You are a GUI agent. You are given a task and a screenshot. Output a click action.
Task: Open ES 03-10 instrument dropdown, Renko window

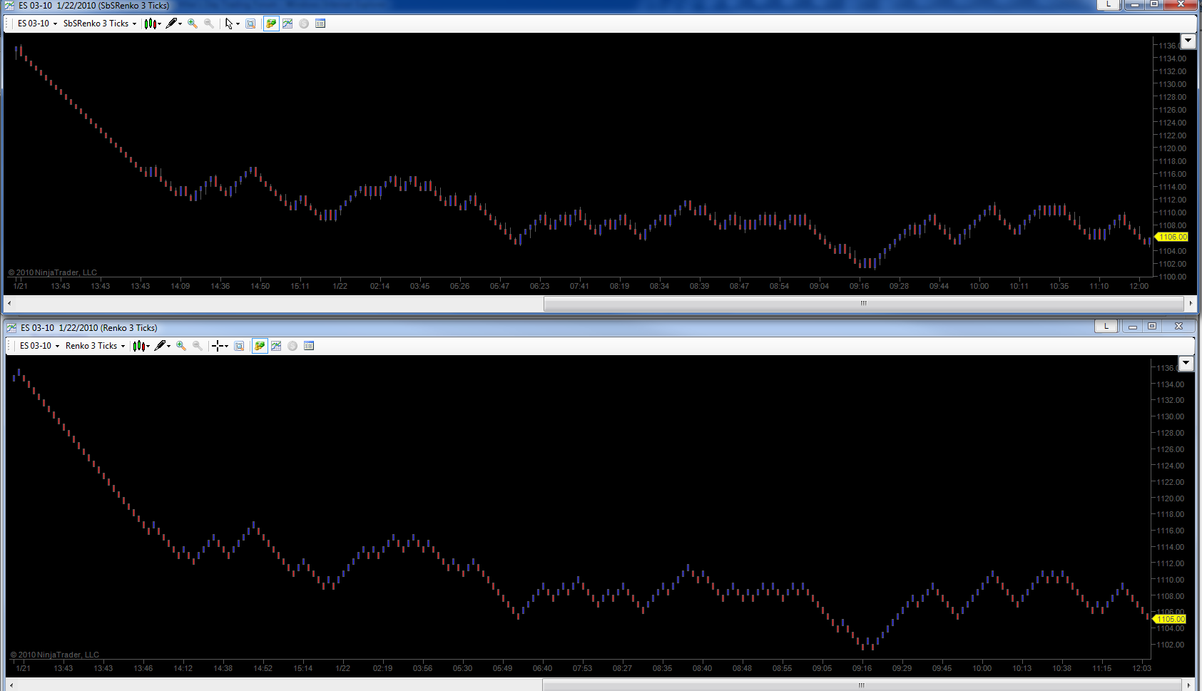click(x=39, y=346)
